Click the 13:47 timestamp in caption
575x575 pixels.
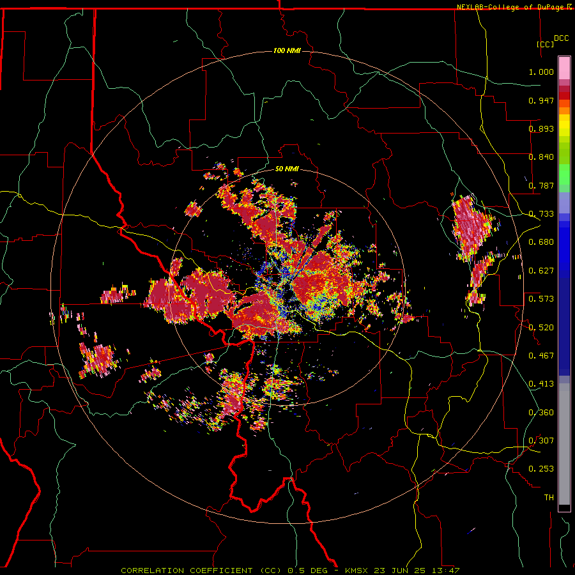447,571
